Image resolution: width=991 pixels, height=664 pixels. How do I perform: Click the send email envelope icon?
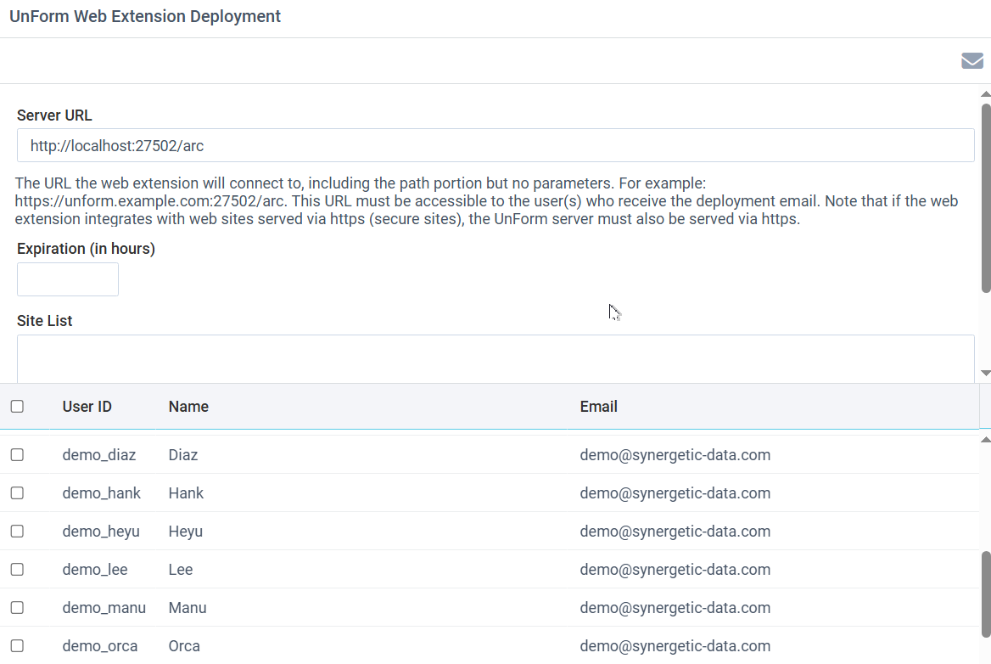972,60
